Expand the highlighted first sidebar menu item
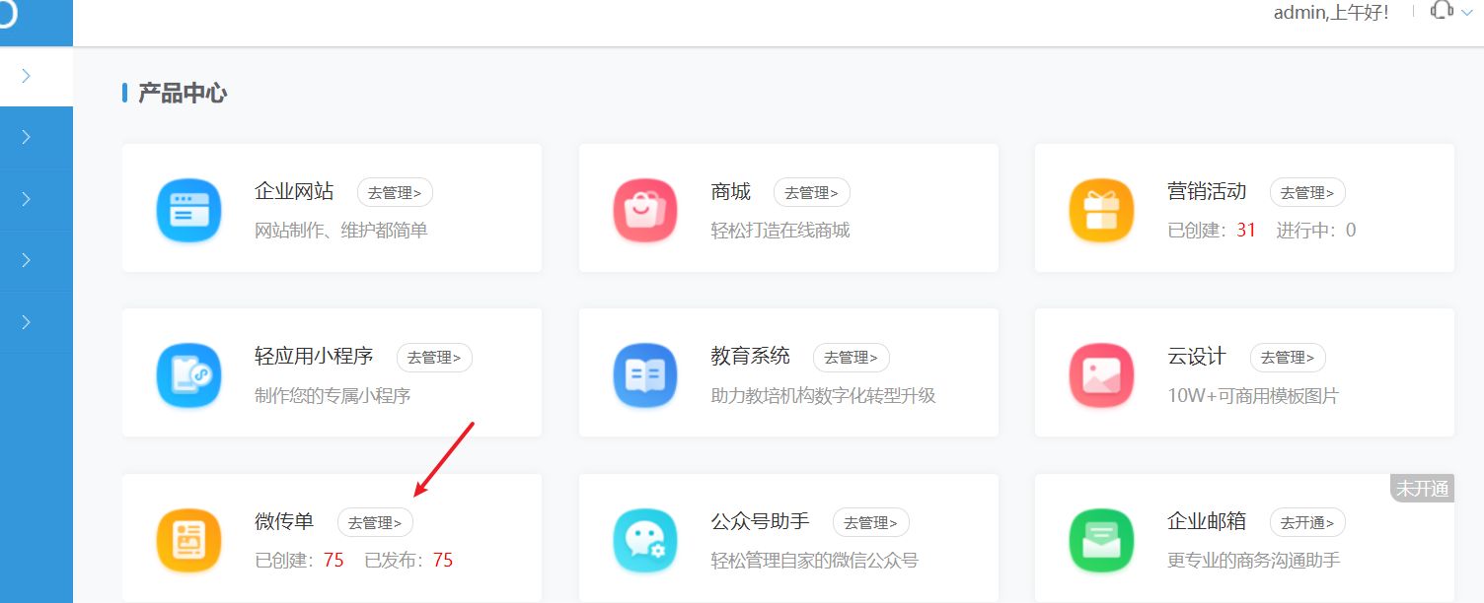Screen dimensions: 1484x603 [24, 76]
